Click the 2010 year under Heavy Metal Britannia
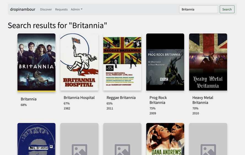Viewport: 245px width, 155px height. 196,113
